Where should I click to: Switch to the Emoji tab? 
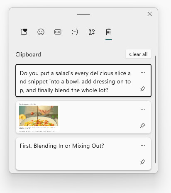point(41,32)
